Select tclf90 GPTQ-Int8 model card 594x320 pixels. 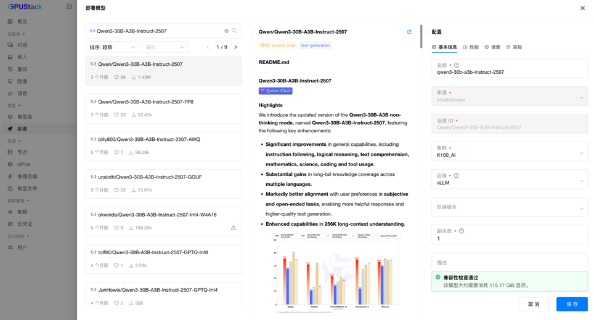pos(163,259)
